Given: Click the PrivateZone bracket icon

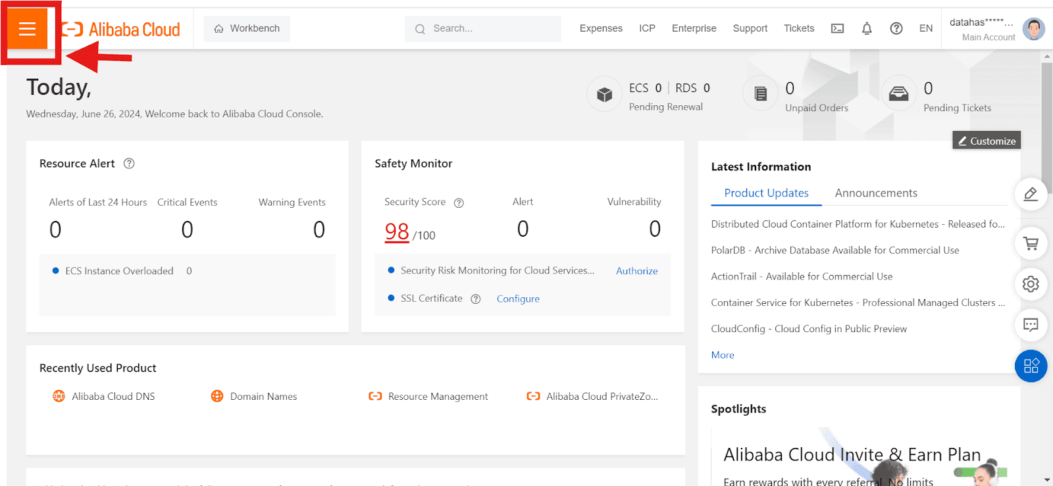Looking at the screenshot, I should [x=533, y=396].
